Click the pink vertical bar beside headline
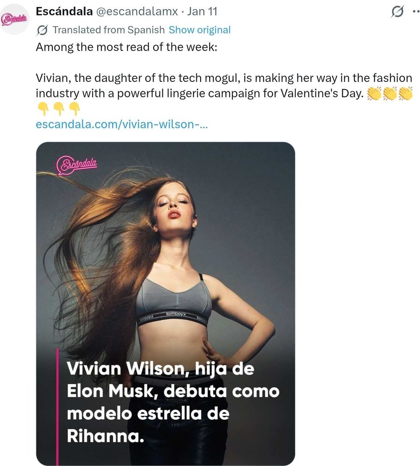Image resolution: width=420 pixels, height=466 pixels. pyautogui.click(x=57, y=407)
